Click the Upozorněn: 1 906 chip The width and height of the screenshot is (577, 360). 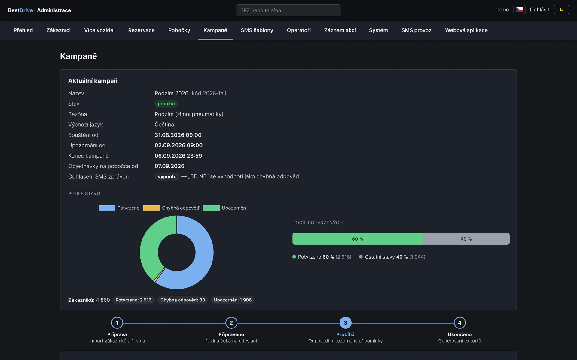click(233, 300)
